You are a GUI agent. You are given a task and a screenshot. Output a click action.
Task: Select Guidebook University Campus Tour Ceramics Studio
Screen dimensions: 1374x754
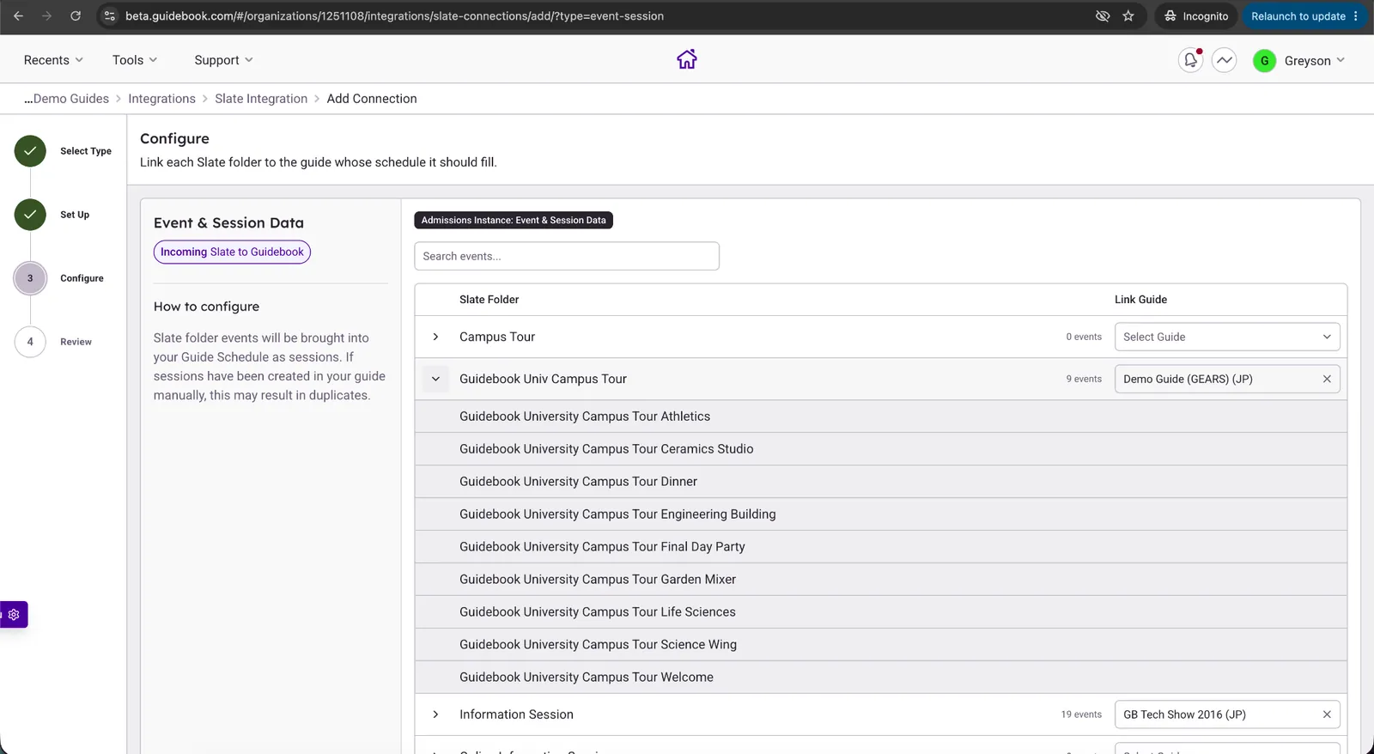(880, 449)
